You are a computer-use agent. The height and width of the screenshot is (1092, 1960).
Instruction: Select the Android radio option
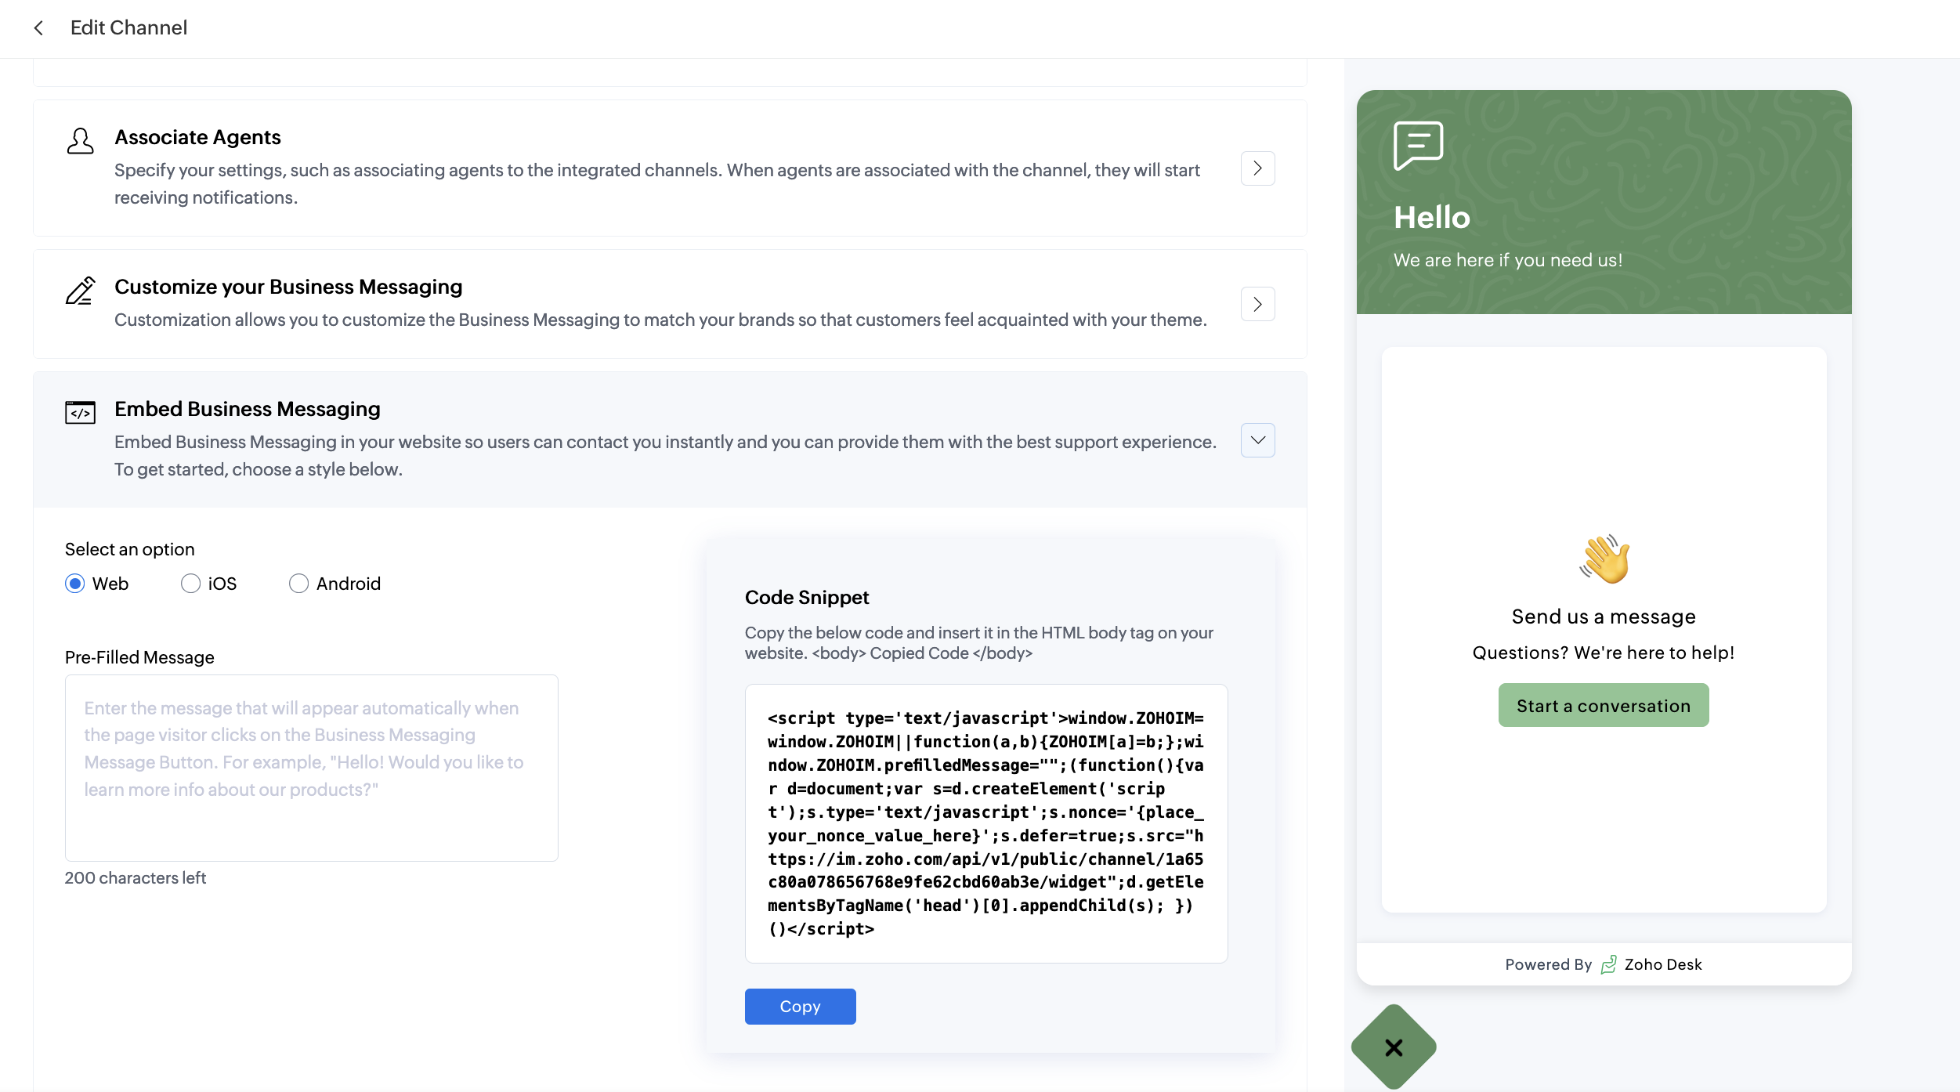coord(298,584)
